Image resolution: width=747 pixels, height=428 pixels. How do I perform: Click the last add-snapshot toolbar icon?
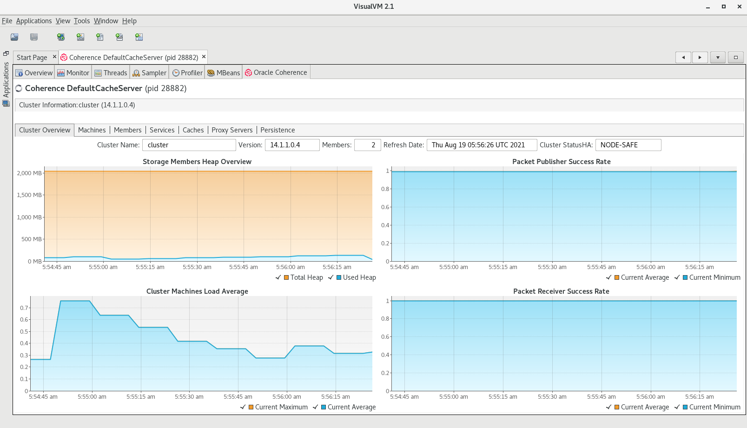click(139, 37)
